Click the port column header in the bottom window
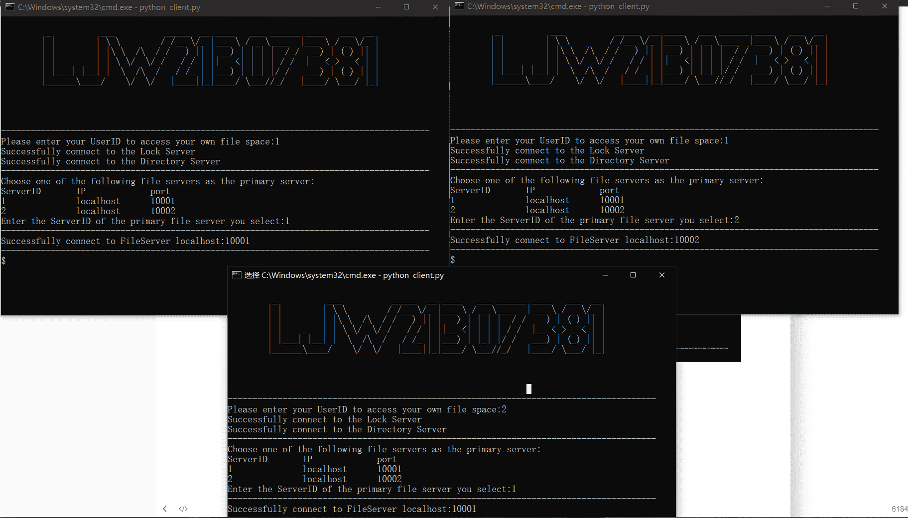The image size is (908, 518). [x=387, y=459]
